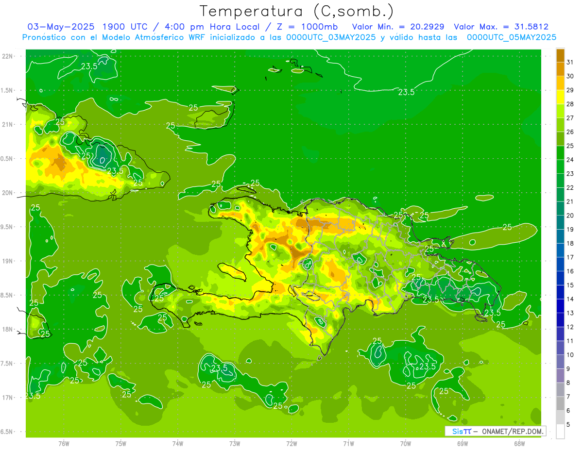The width and height of the screenshot is (583, 450).
Task: Click longitude axis label '74W'
Action: click(x=178, y=443)
